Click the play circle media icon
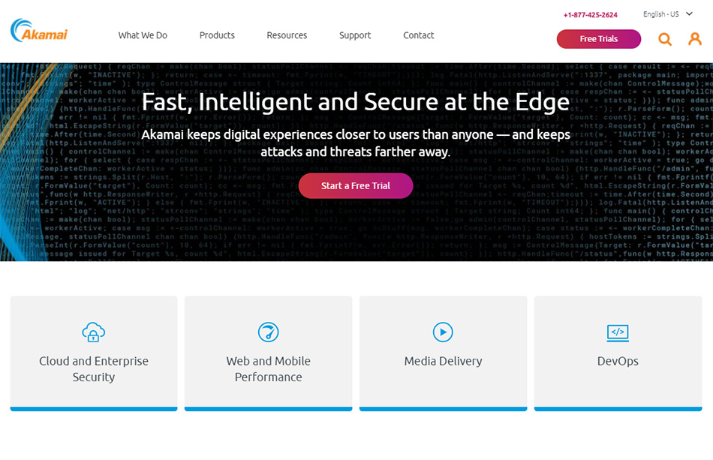The height and width of the screenshot is (460, 713). coord(443,332)
